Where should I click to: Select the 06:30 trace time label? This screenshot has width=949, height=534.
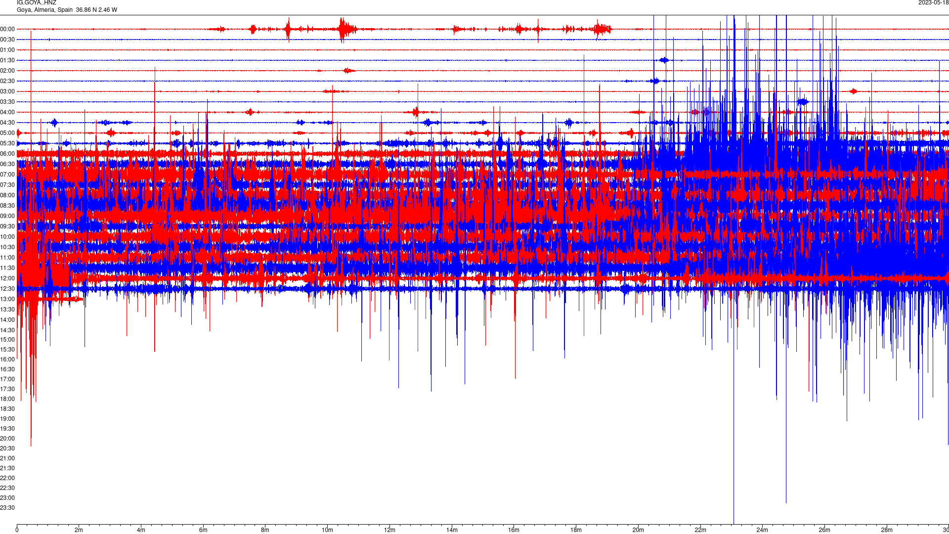click(x=7, y=164)
